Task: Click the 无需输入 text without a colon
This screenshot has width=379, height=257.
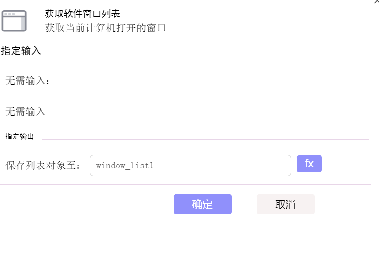Action: (x=25, y=112)
